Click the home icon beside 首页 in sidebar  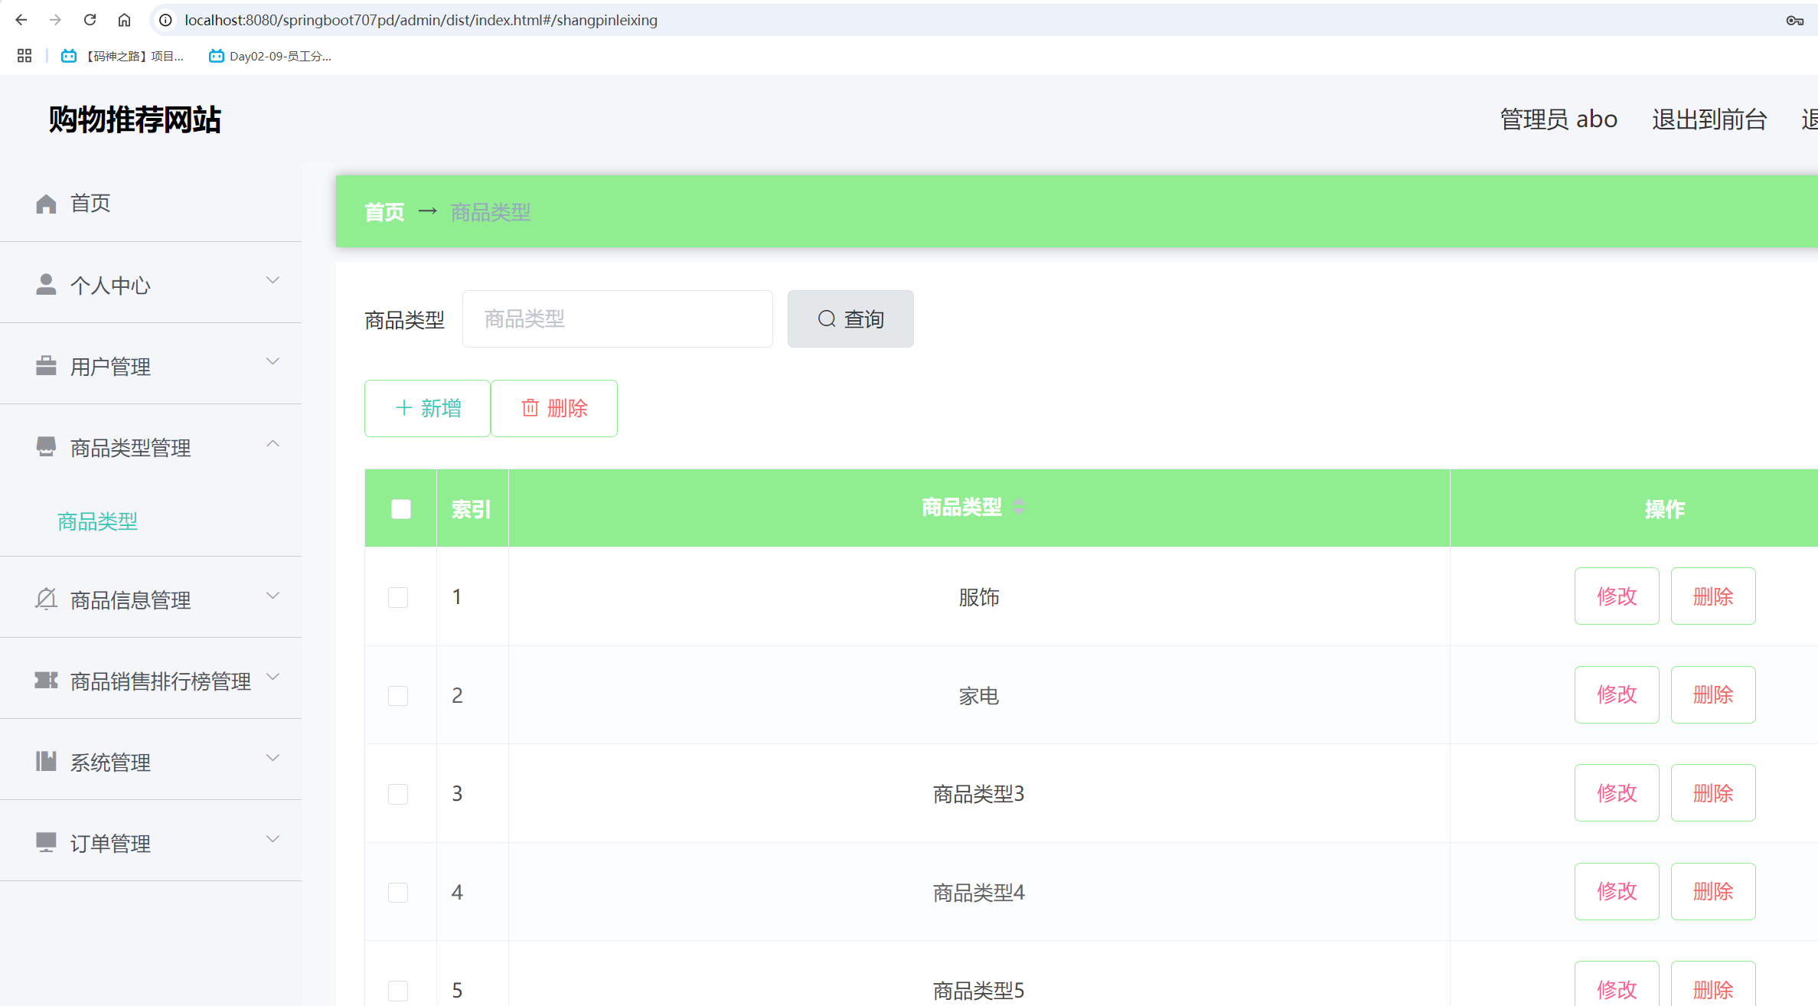[46, 204]
